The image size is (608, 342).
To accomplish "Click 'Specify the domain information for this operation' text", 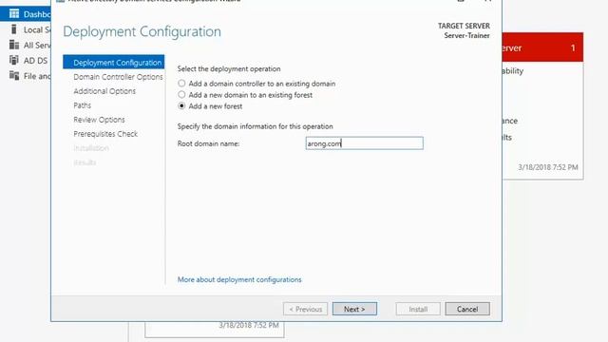I will (256, 126).
